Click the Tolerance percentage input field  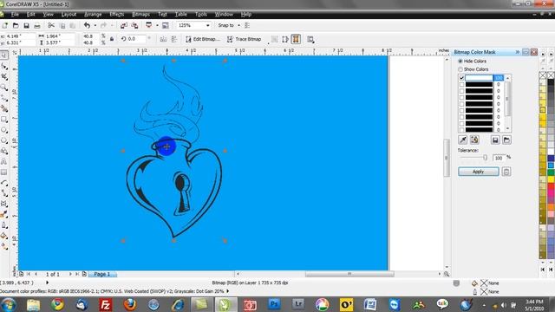tap(499, 158)
